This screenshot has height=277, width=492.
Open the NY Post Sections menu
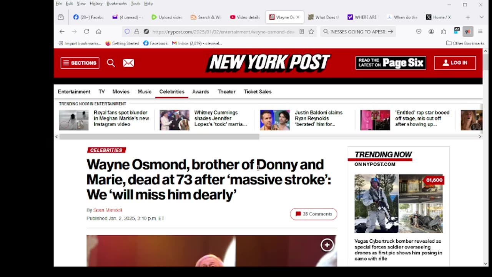click(80, 63)
